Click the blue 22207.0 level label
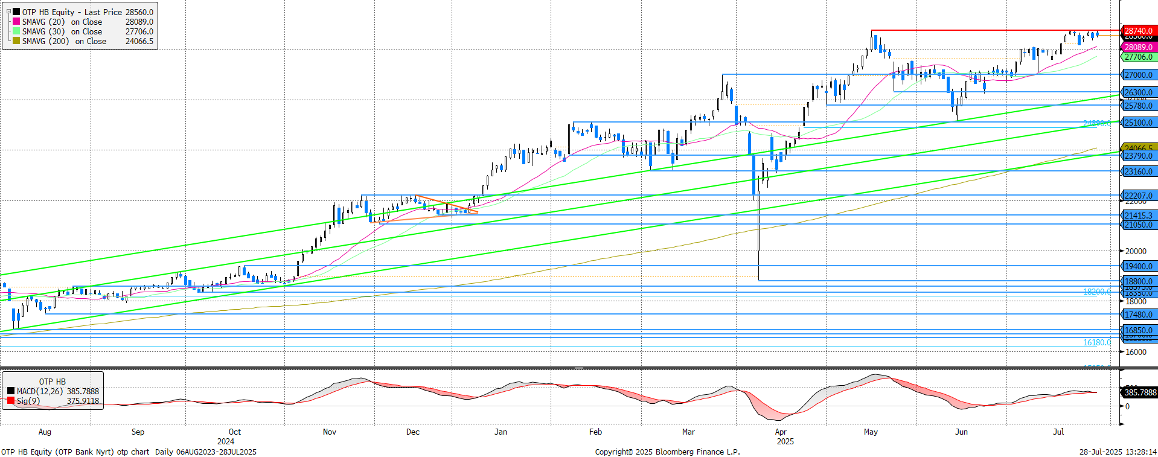 [1139, 196]
